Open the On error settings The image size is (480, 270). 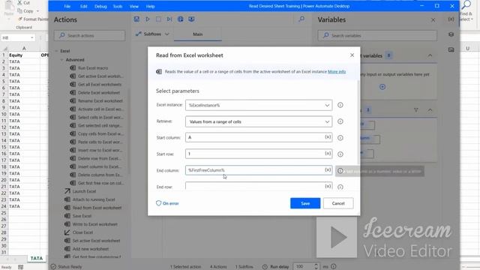(167, 203)
